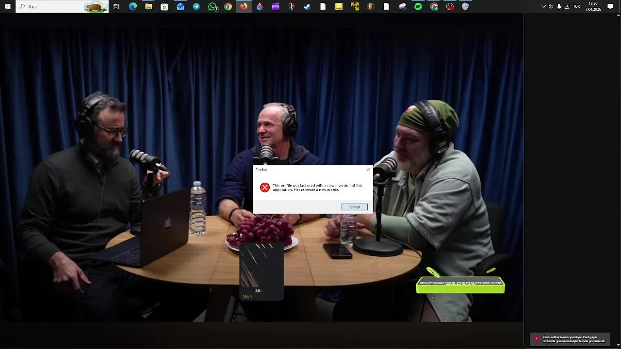Open the red scissors app next to Steam
Image resolution: width=621 pixels, height=349 pixels.
291,6
